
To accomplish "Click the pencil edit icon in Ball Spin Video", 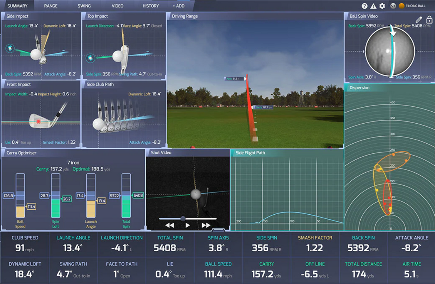I will 419,20.
